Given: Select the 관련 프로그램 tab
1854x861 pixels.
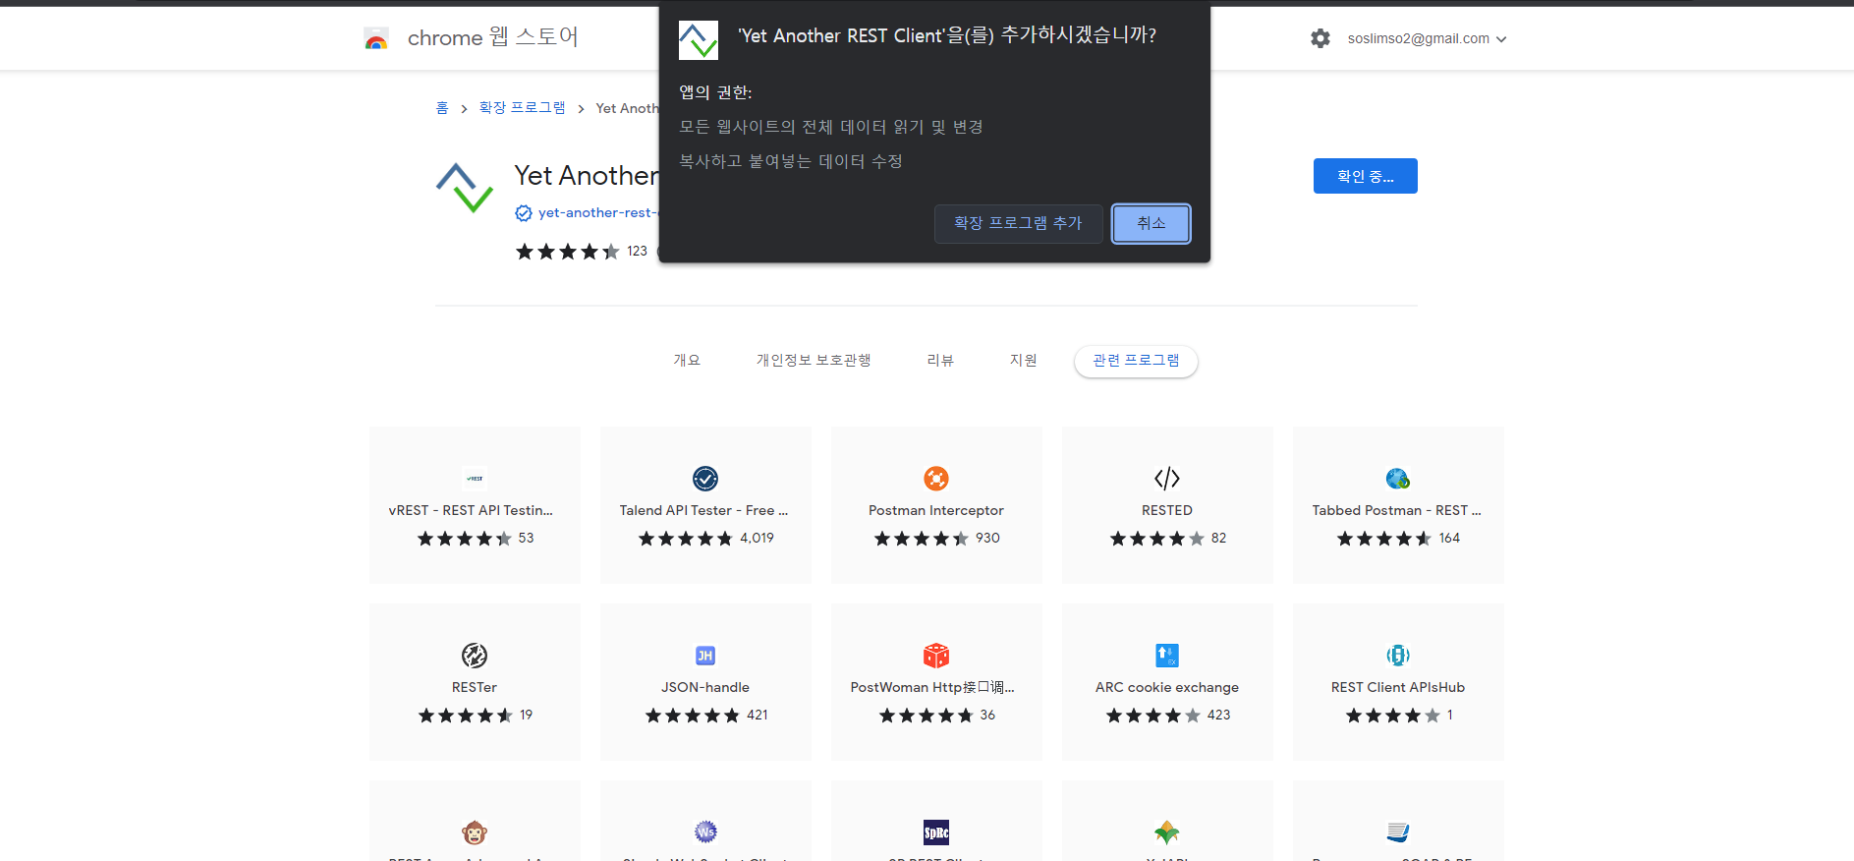Looking at the screenshot, I should pyautogui.click(x=1136, y=361).
